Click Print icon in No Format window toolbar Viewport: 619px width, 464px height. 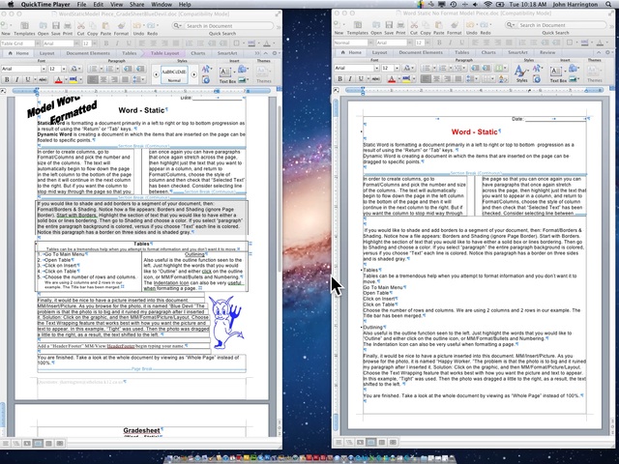point(400,25)
